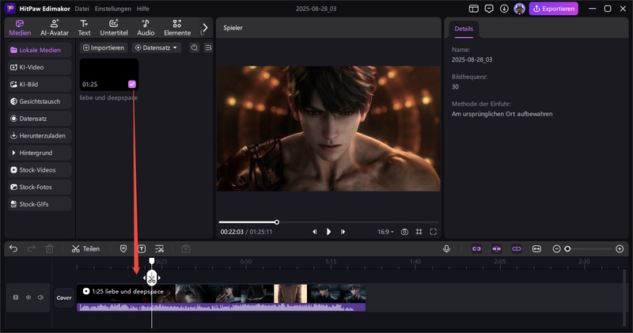Open the user account avatar
The image size is (633, 333).
(x=520, y=9)
